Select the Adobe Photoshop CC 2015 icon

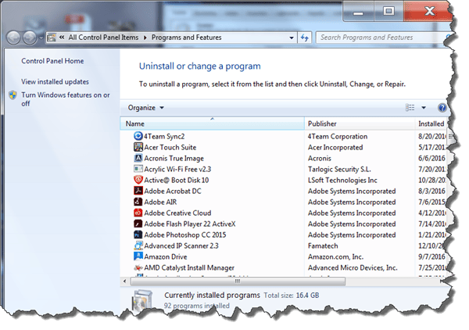click(x=138, y=235)
